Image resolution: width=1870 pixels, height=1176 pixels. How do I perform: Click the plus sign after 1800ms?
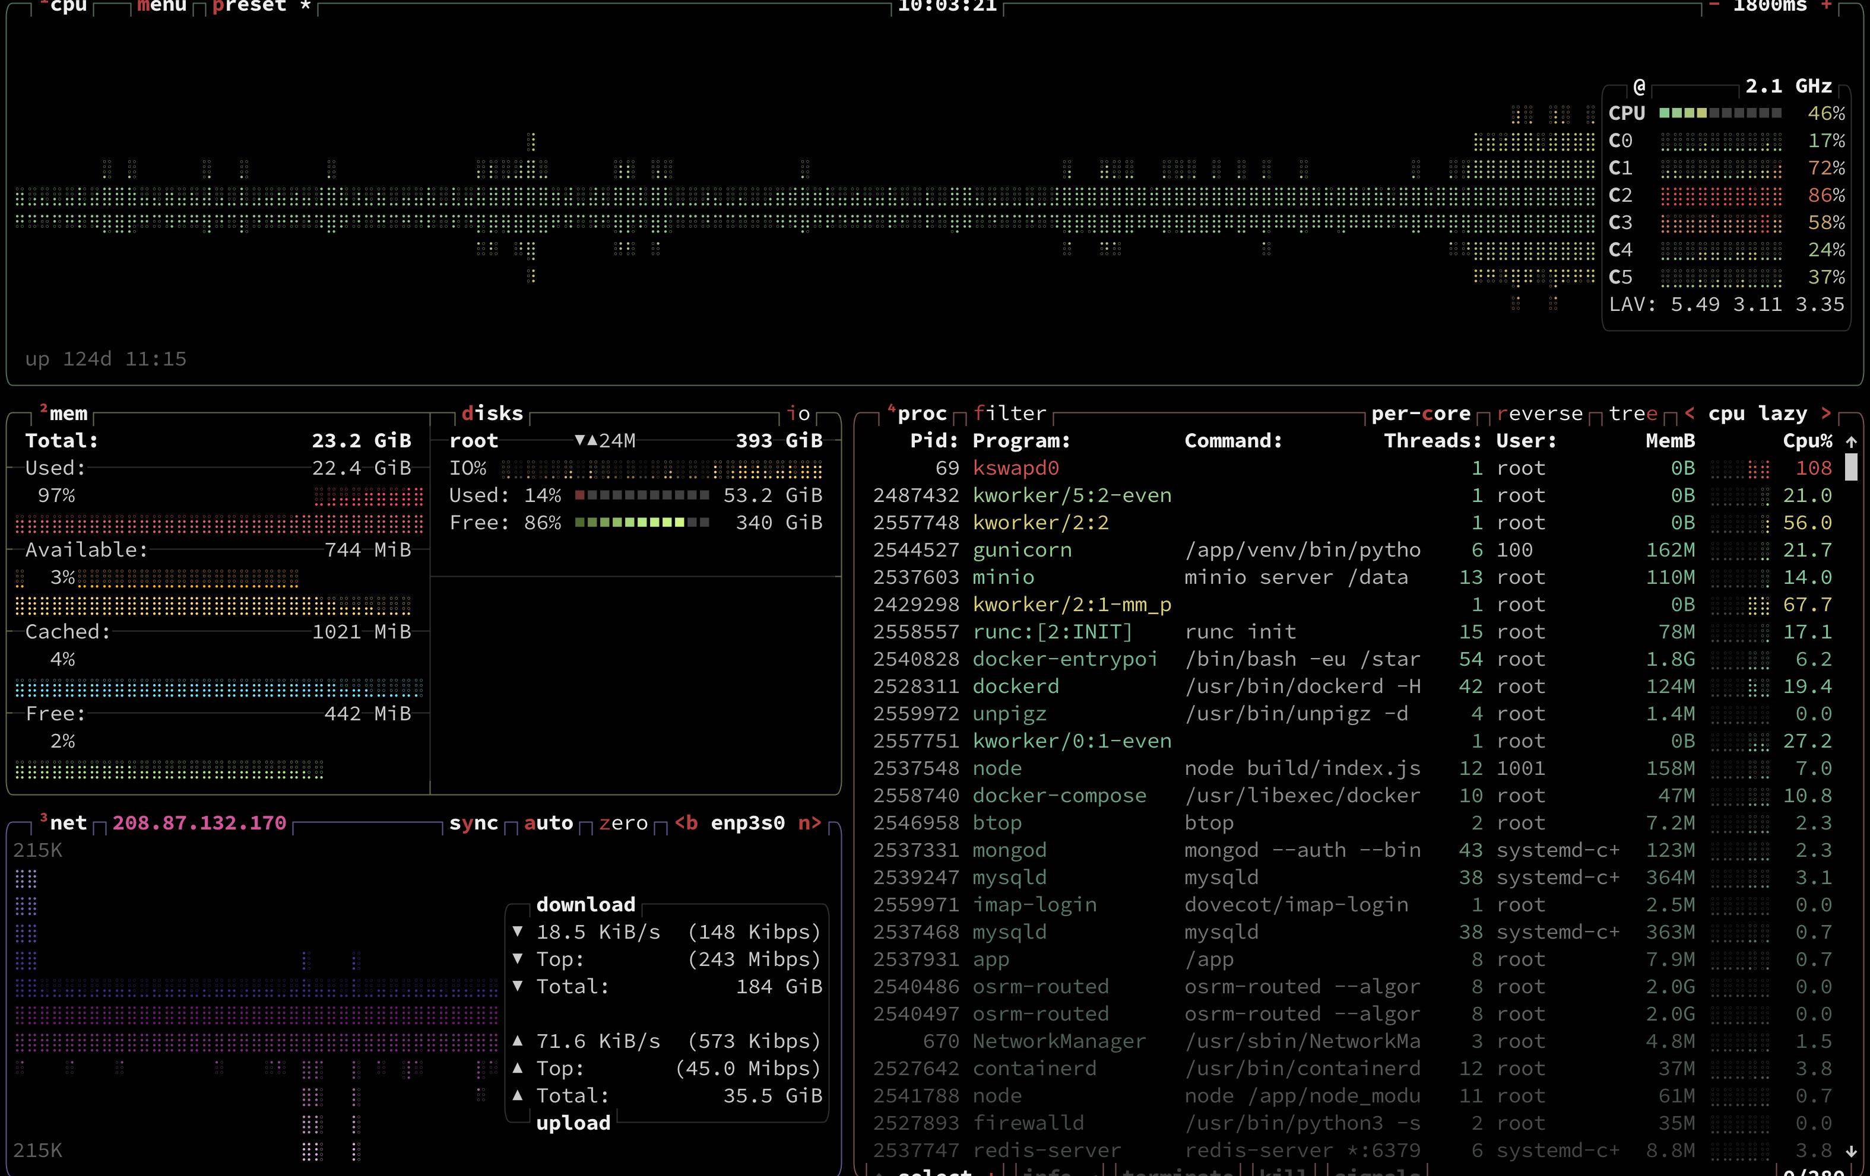point(1827,5)
